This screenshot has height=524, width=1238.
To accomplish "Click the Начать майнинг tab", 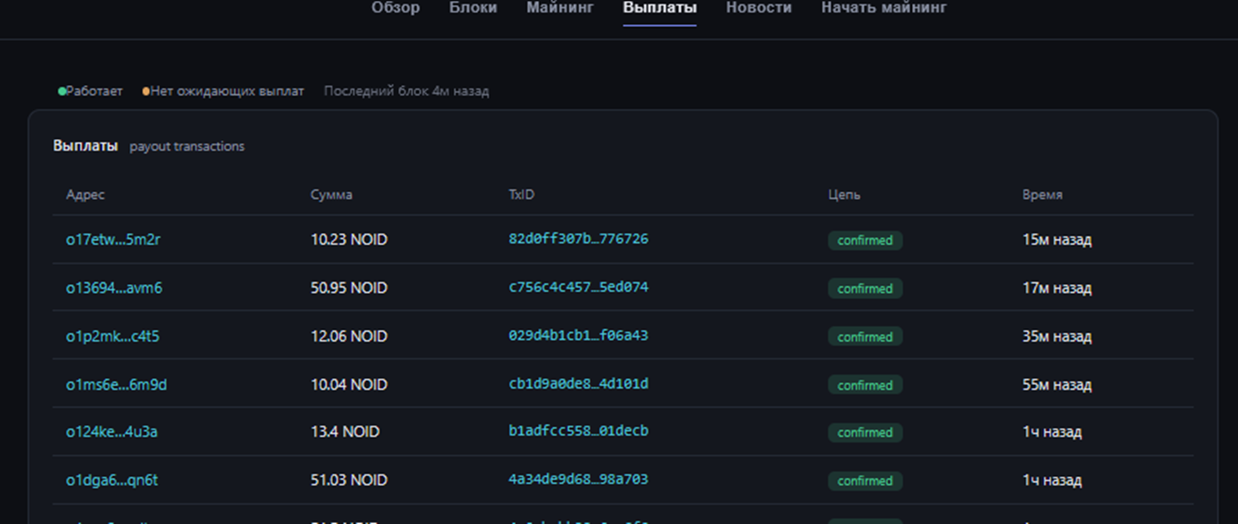I will [x=884, y=8].
